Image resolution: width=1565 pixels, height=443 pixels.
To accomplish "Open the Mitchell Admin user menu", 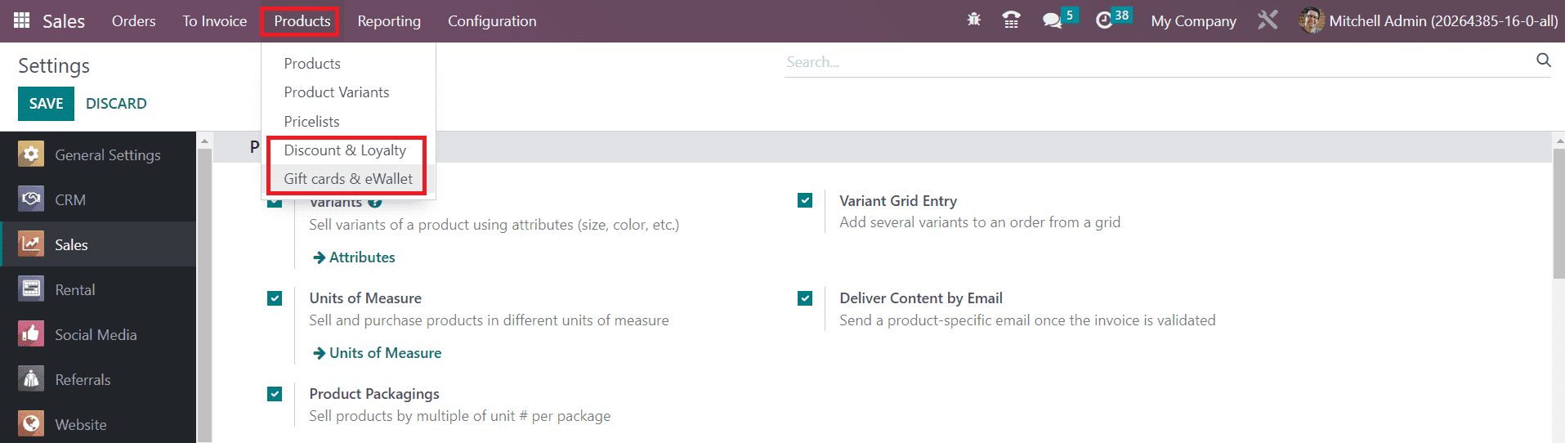I will pos(1428,21).
